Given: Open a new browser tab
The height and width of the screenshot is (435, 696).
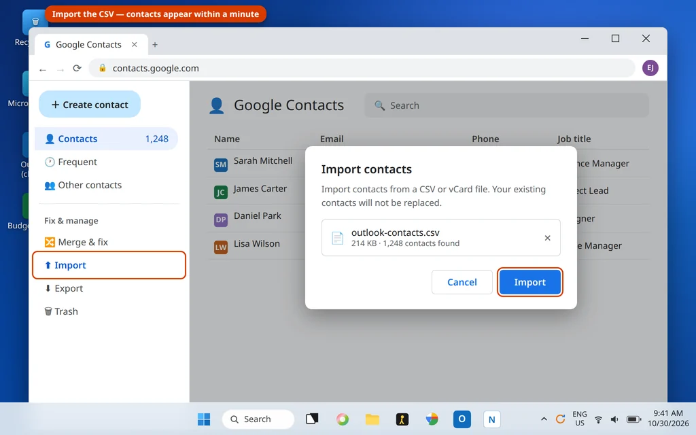Looking at the screenshot, I should click(155, 44).
